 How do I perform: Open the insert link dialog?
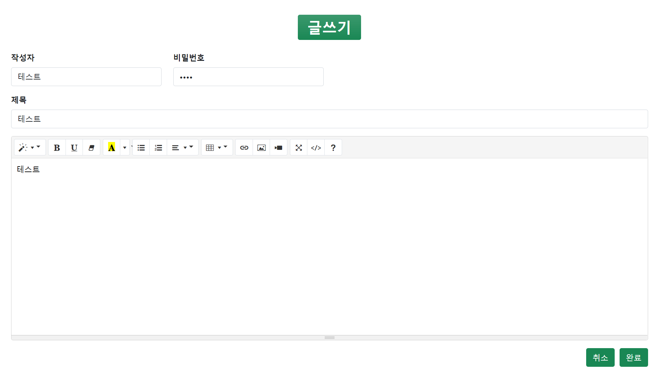point(244,148)
